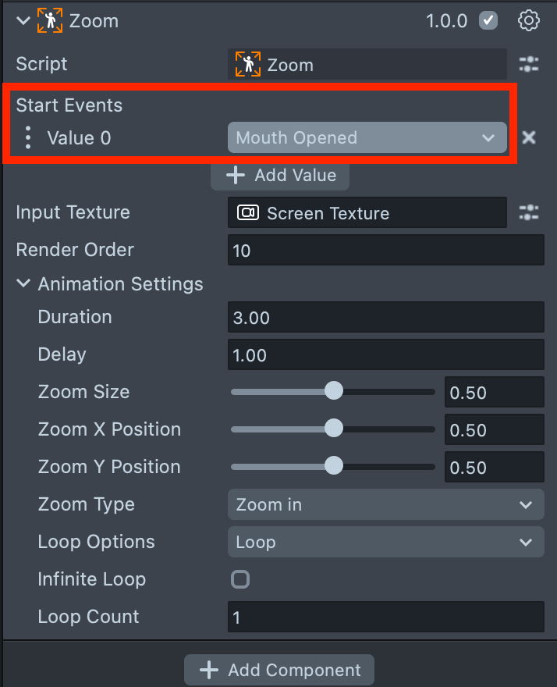Click the Screen Texture camera icon
The image size is (557, 687).
(248, 213)
